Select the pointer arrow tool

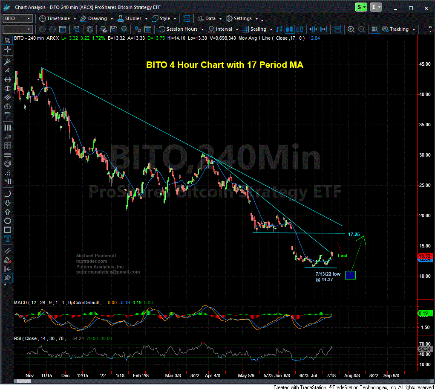click(x=8, y=40)
